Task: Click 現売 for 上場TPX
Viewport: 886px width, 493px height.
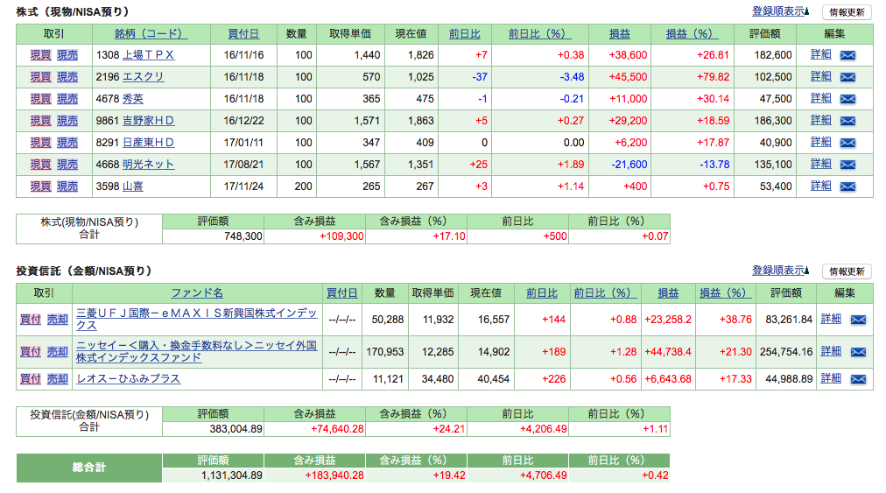Action: [67, 55]
